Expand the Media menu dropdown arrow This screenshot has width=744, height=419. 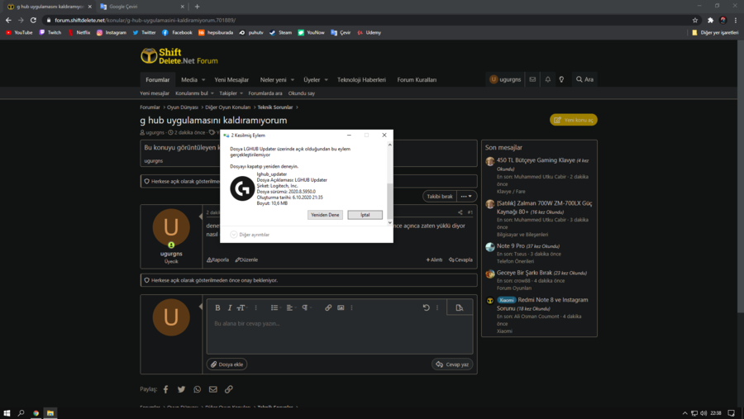(203, 79)
